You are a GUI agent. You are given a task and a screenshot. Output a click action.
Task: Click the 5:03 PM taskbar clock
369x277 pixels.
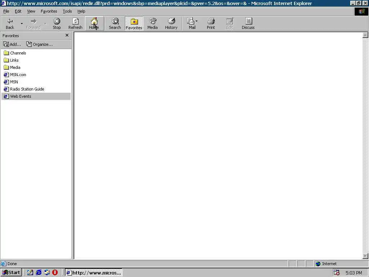(x=354, y=273)
